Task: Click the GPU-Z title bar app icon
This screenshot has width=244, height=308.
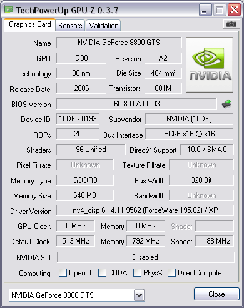Action: [8, 9]
